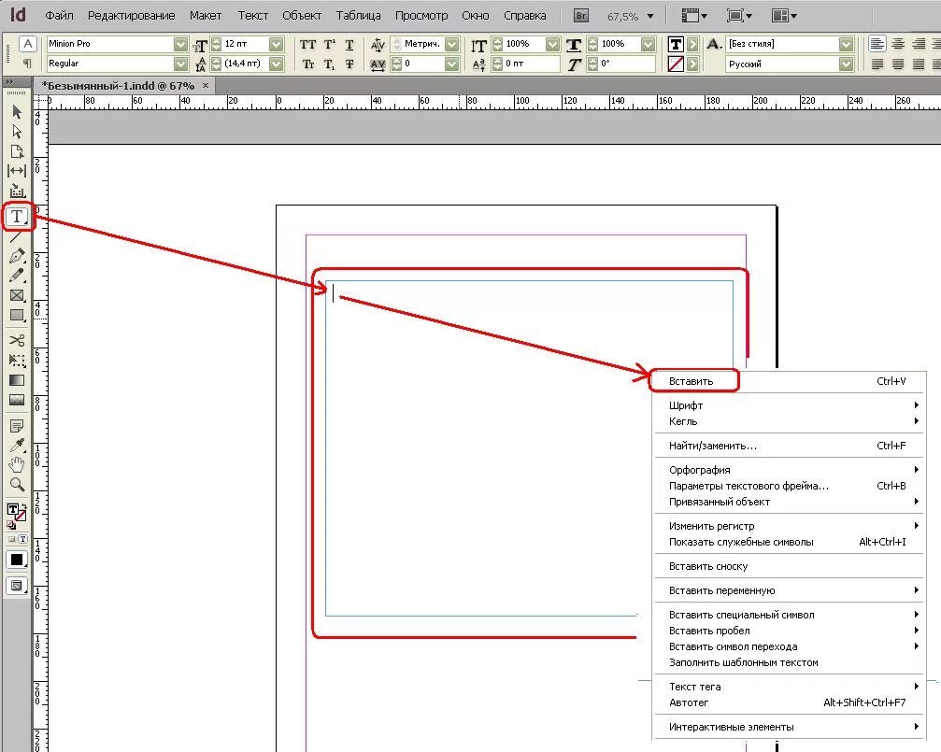Viewport: 941px width, 752px height.
Task: Select the Rectangle tool
Action: (17, 315)
